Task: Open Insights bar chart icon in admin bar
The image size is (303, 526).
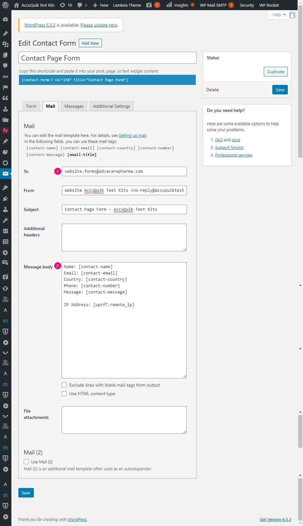Action: coord(169,5)
